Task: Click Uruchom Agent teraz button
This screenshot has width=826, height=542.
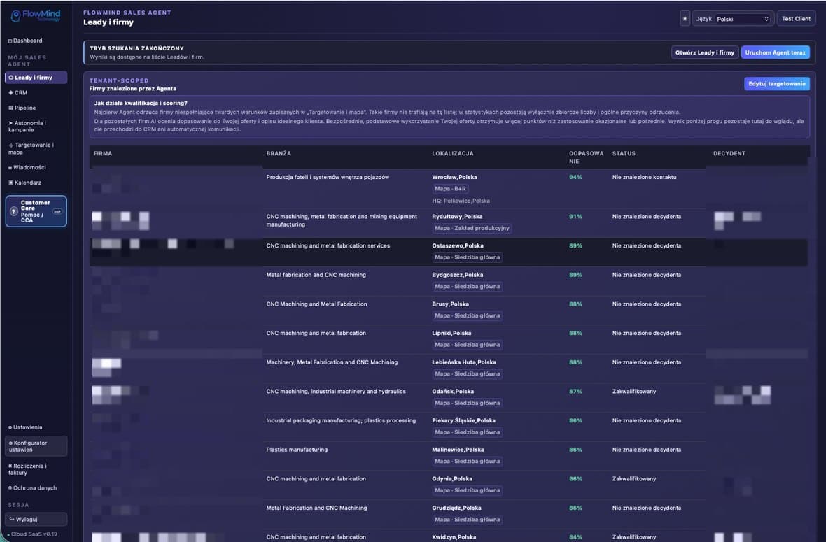Action: [x=776, y=52]
